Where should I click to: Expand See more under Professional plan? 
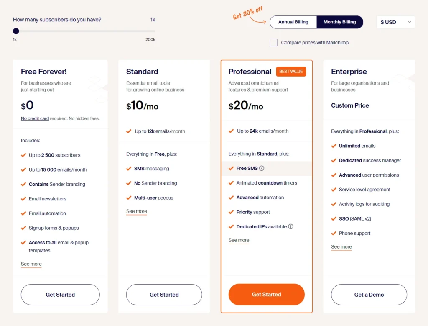click(239, 240)
